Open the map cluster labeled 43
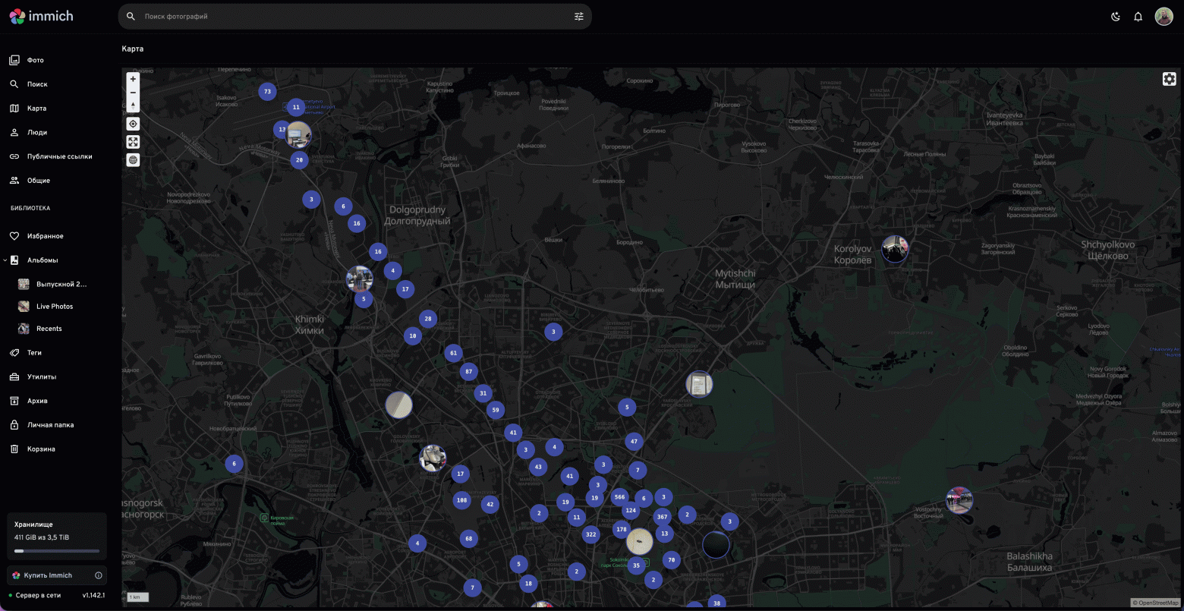The width and height of the screenshot is (1184, 611). 538,467
